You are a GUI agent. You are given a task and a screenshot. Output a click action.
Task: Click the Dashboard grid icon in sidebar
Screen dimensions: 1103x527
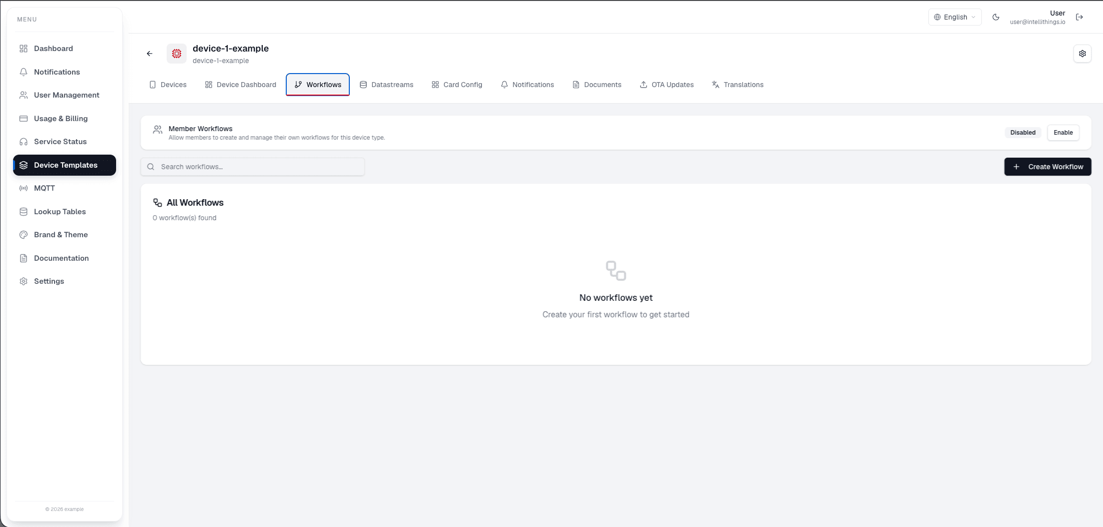click(24, 49)
